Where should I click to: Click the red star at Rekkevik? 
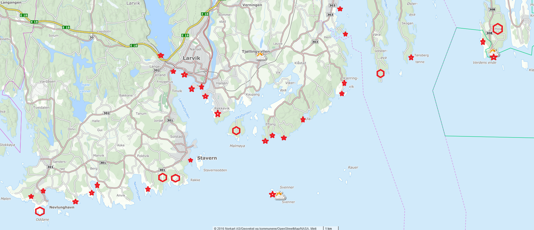click(x=217, y=114)
